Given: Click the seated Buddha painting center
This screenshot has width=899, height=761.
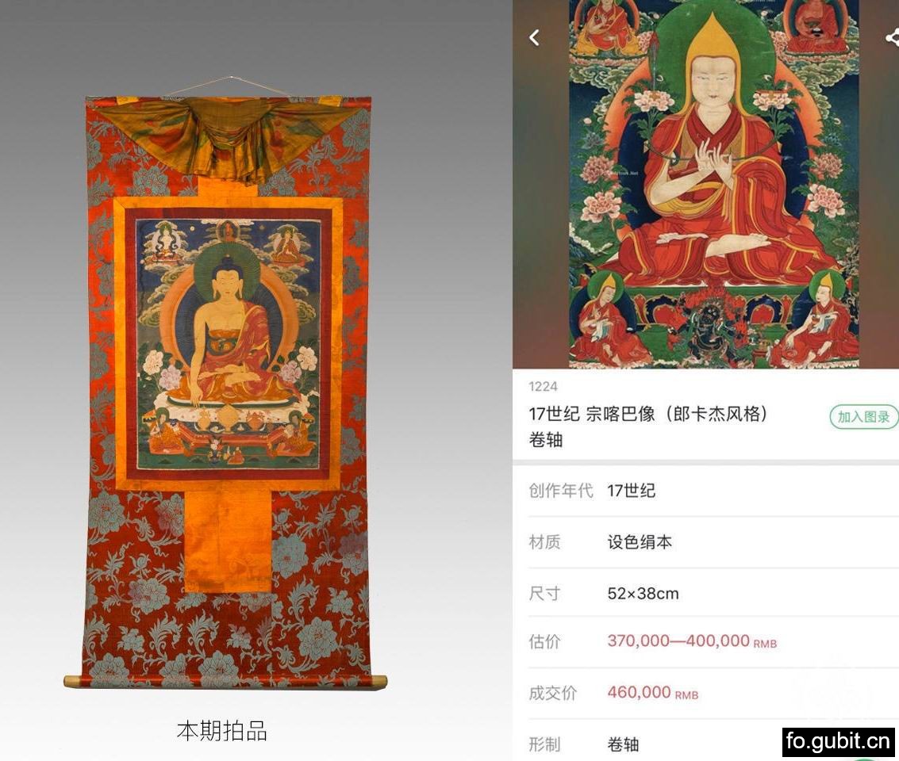Looking at the screenshot, I should pyautogui.click(x=229, y=342).
